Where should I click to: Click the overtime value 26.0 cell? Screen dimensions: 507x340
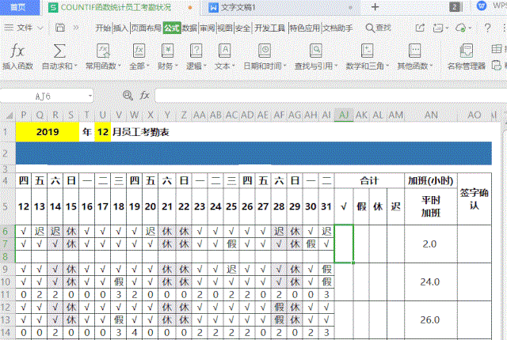(x=431, y=319)
